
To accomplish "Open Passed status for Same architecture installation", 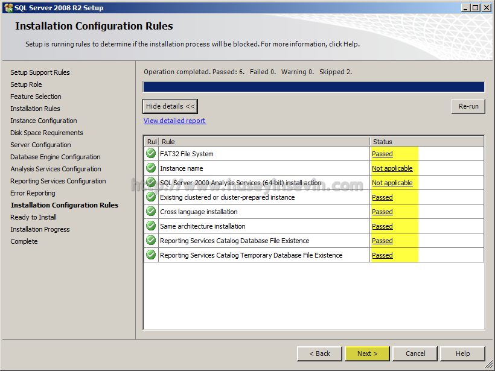I will click(x=382, y=226).
